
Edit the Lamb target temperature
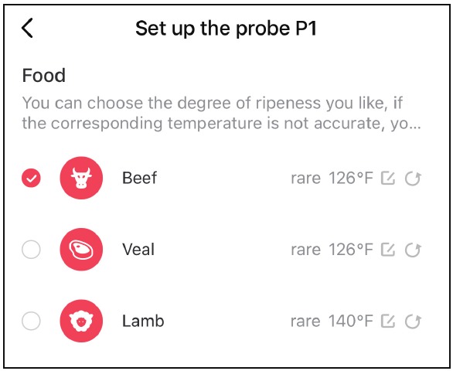[x=388, y=322]
